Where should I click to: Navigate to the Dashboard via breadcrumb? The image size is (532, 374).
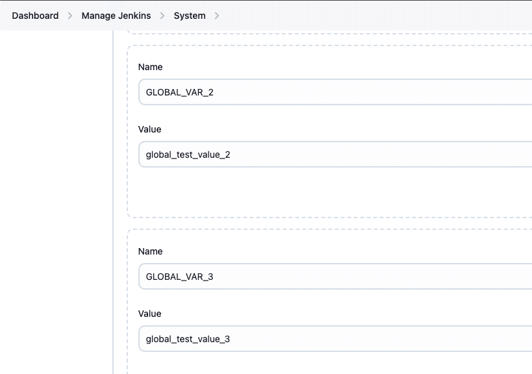[x=35, y=15]
